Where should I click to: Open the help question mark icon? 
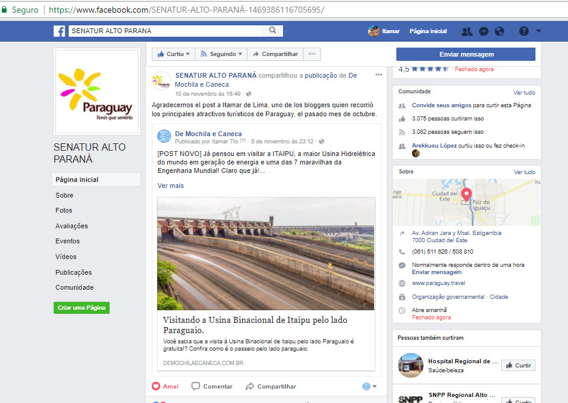[x=523, y=31]
